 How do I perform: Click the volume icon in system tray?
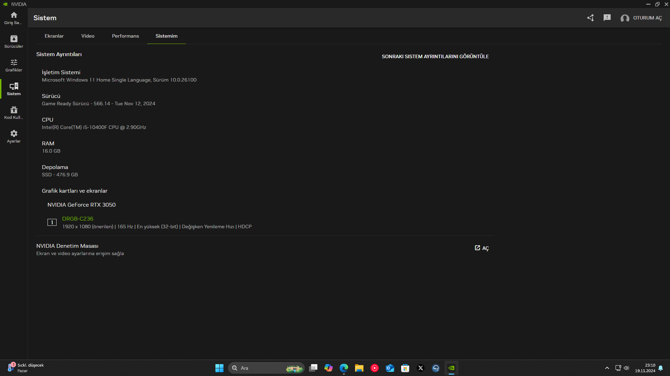coord(626,368)
